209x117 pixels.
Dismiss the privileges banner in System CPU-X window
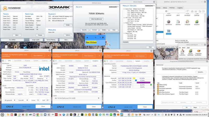[150, 56]
